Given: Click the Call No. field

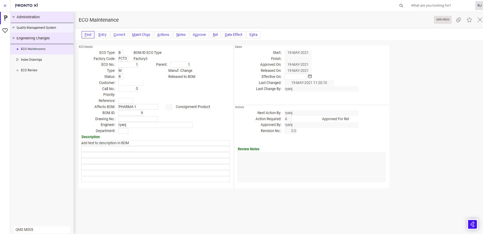Looking at the screenshot, I should point(128,89).
